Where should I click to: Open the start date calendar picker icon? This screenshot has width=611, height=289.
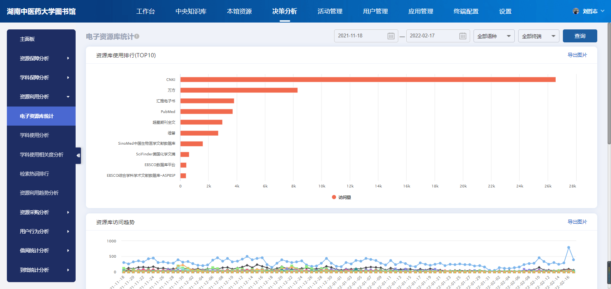[x=391, y=36]
